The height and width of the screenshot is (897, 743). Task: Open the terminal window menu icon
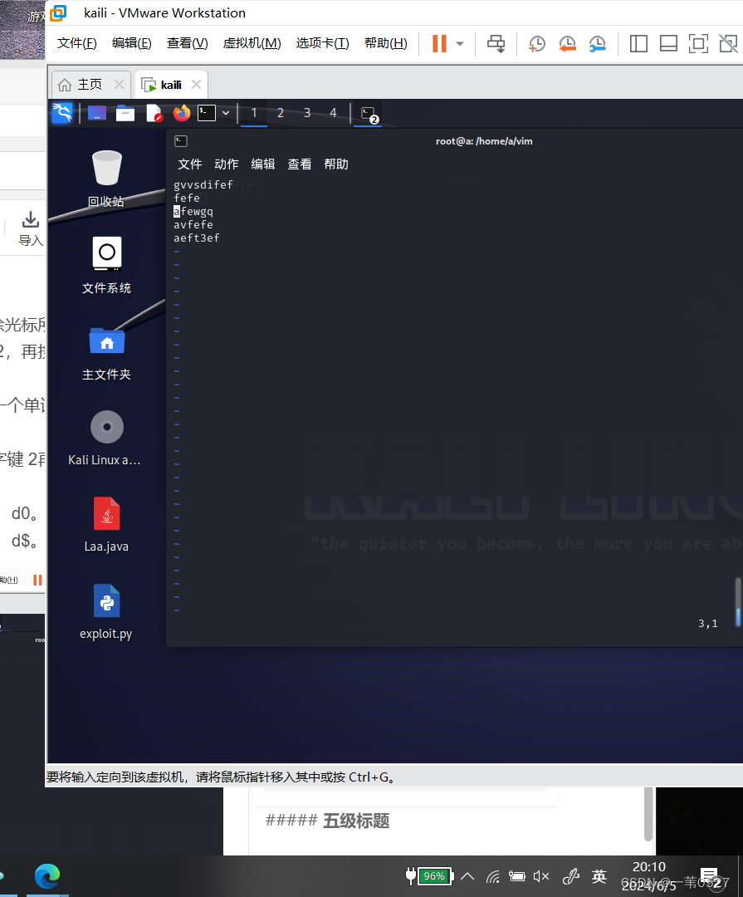[x=181, y=140]
